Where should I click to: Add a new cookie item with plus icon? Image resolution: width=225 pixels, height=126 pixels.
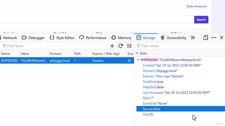click(x=112, y=46)
